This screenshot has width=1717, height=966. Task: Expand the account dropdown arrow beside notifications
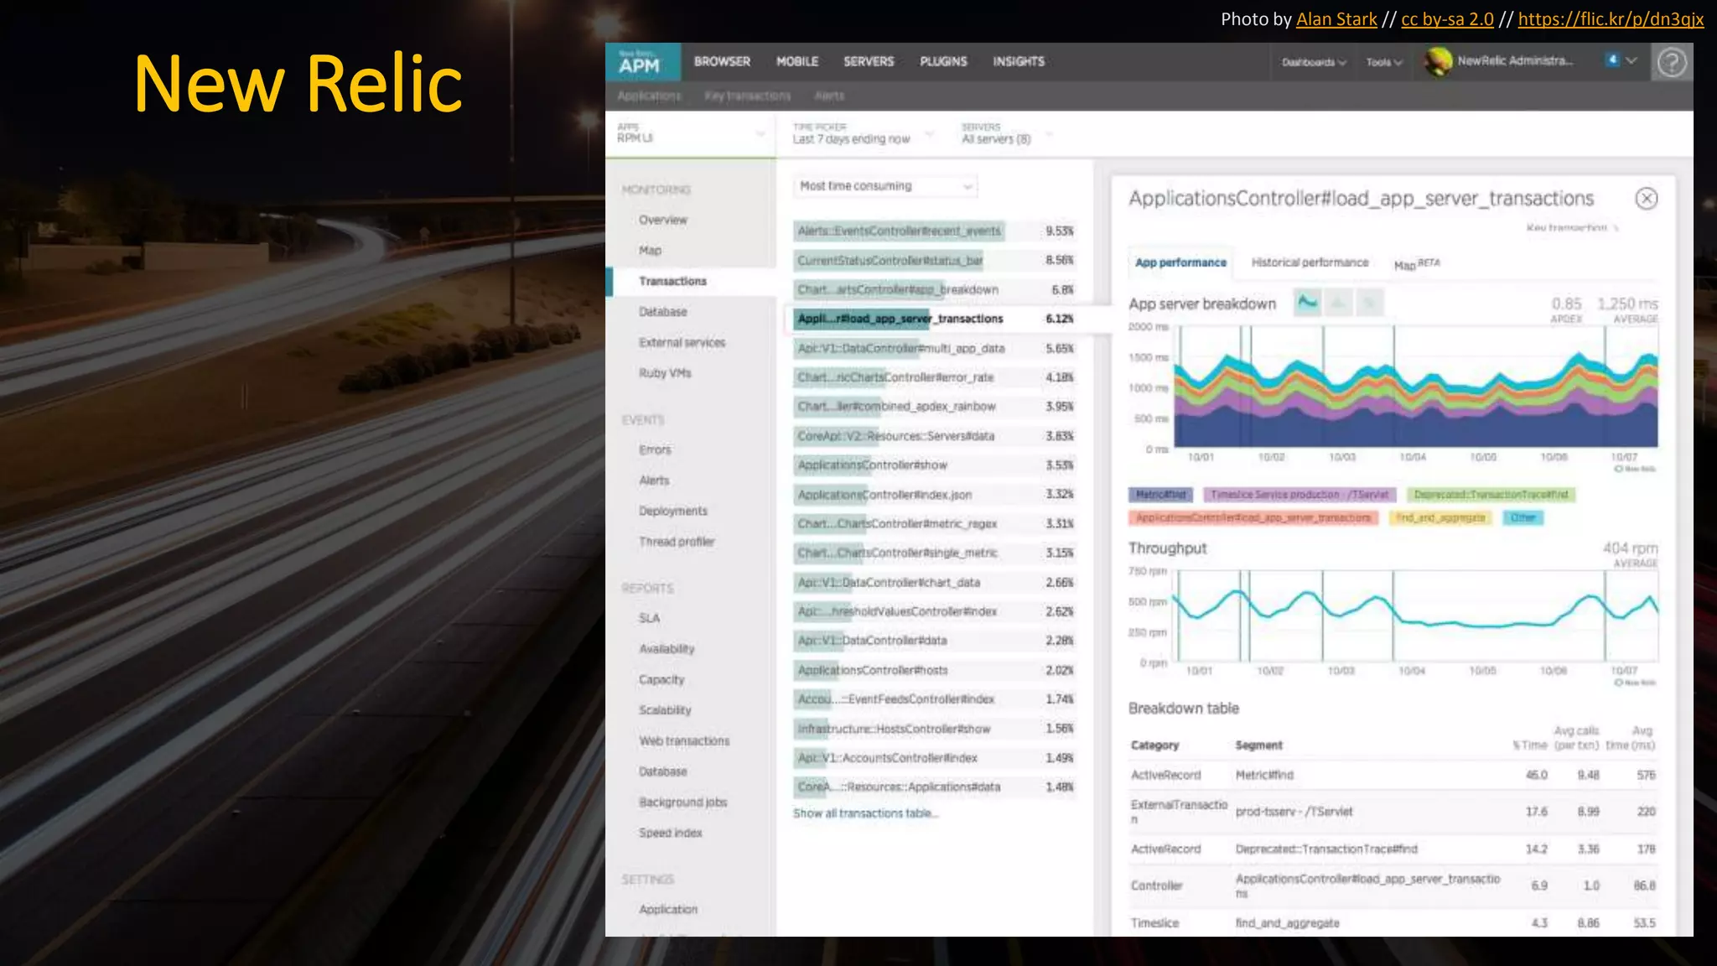(x=1631, y=60)
